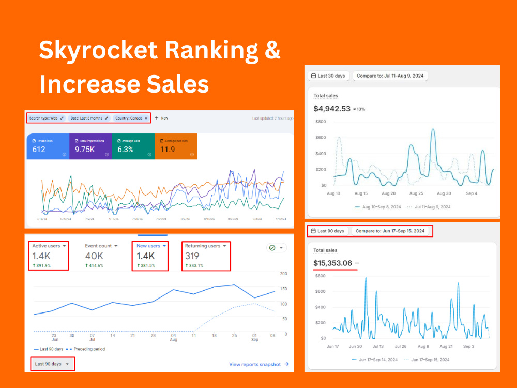Click the 13% change indicator beside $4,942.53
This screenshot has height=388, width=517.
pos(359,109)
